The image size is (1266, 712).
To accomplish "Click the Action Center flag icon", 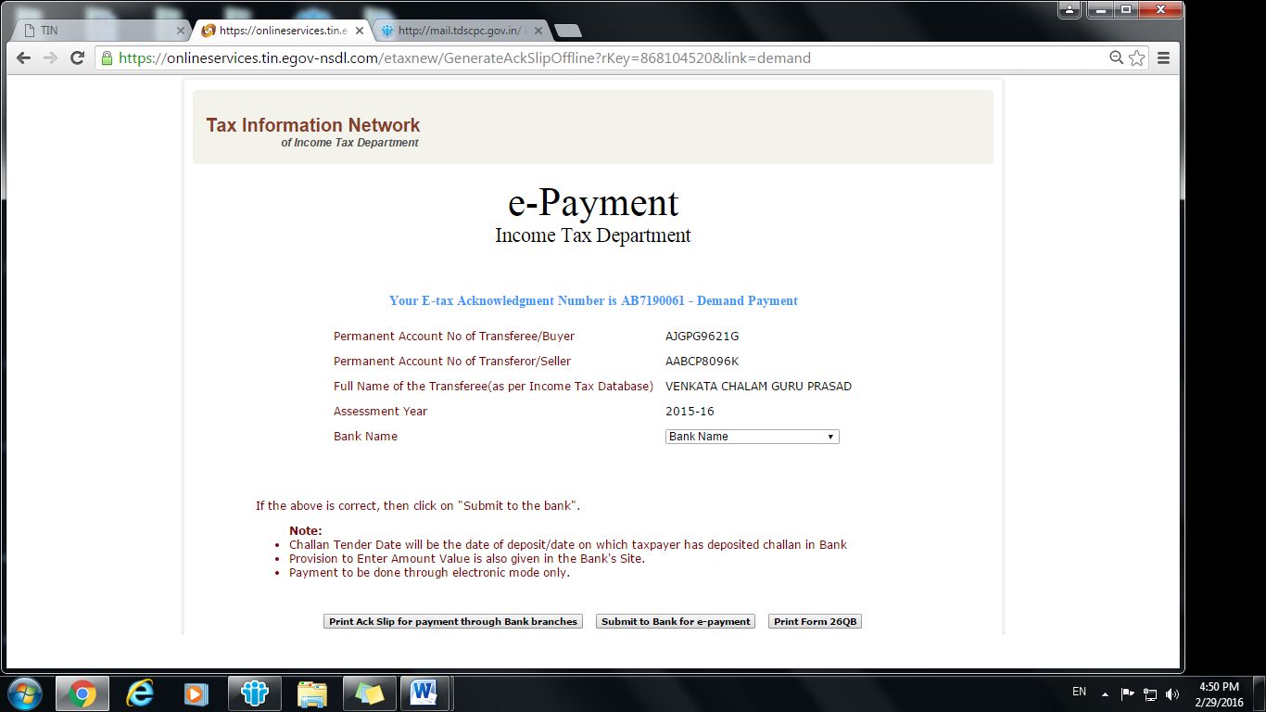I will tap(1128, 693).
